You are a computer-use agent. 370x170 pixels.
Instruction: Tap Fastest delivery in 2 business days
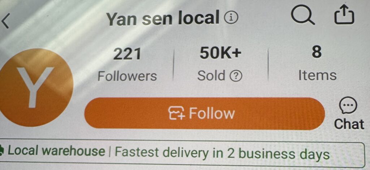coord(222,154)
